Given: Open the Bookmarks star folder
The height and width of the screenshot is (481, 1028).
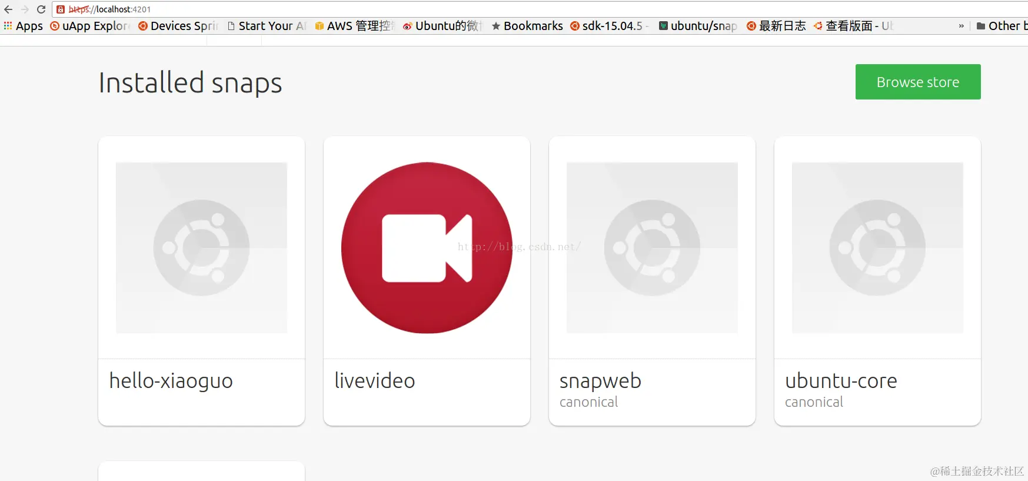Looking at the screenshot, I should 527,26.
